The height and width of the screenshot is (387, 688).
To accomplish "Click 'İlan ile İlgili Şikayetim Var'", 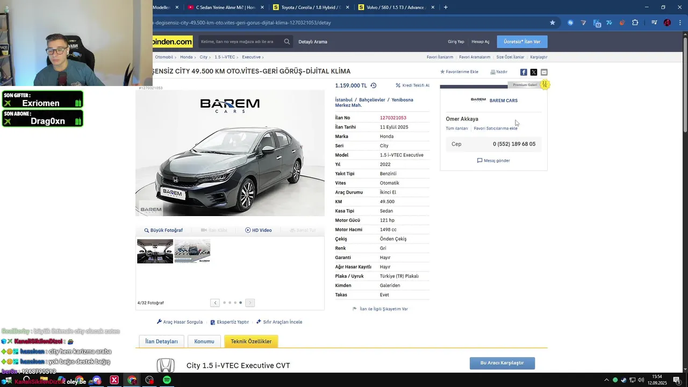I will [x=380, y=309].
